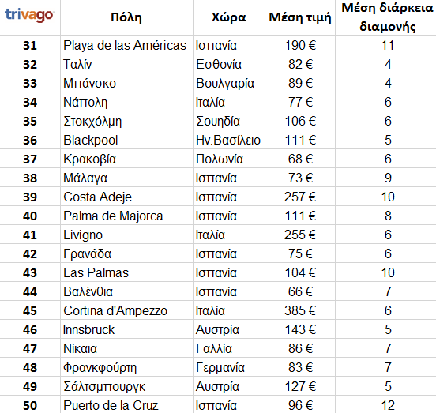This screenshot has width=436, height=413.
Task: Click the Μέση διάρκεια διαμονής header
Action: coord(387,17)
